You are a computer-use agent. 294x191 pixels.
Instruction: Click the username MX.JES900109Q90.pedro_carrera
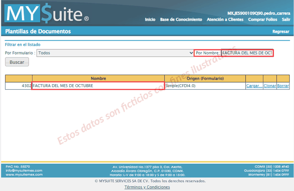coord(259,13)
